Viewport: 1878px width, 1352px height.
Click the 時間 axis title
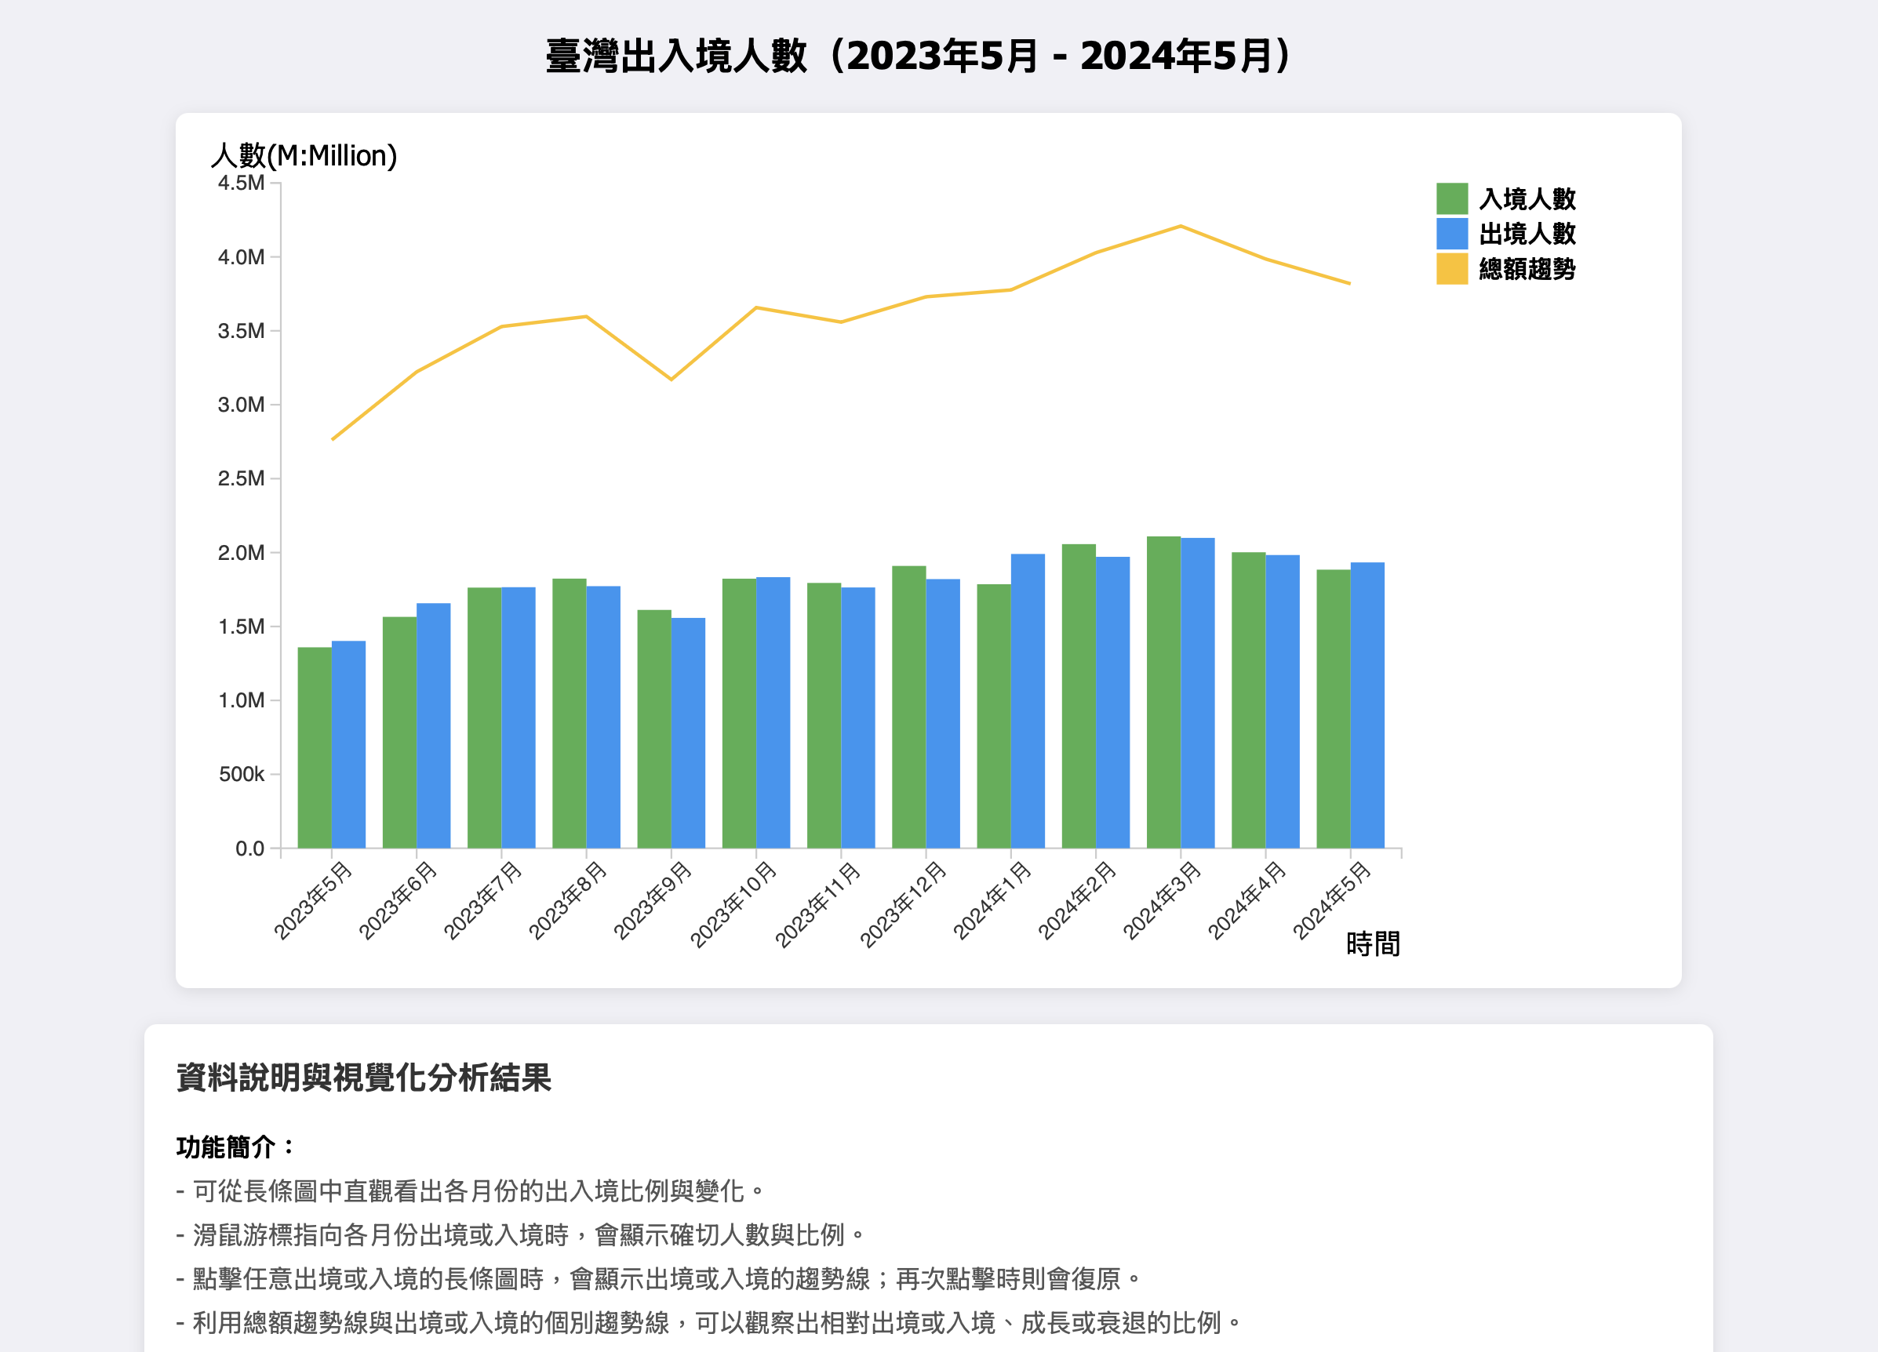pos(1373,944)
